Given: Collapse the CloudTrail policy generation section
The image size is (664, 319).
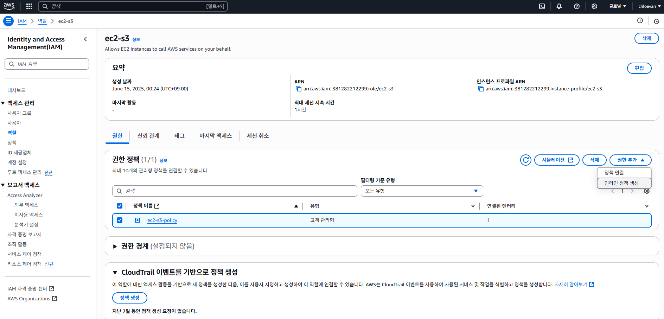Looking at the screenshot, I should [x=115, y=272].
